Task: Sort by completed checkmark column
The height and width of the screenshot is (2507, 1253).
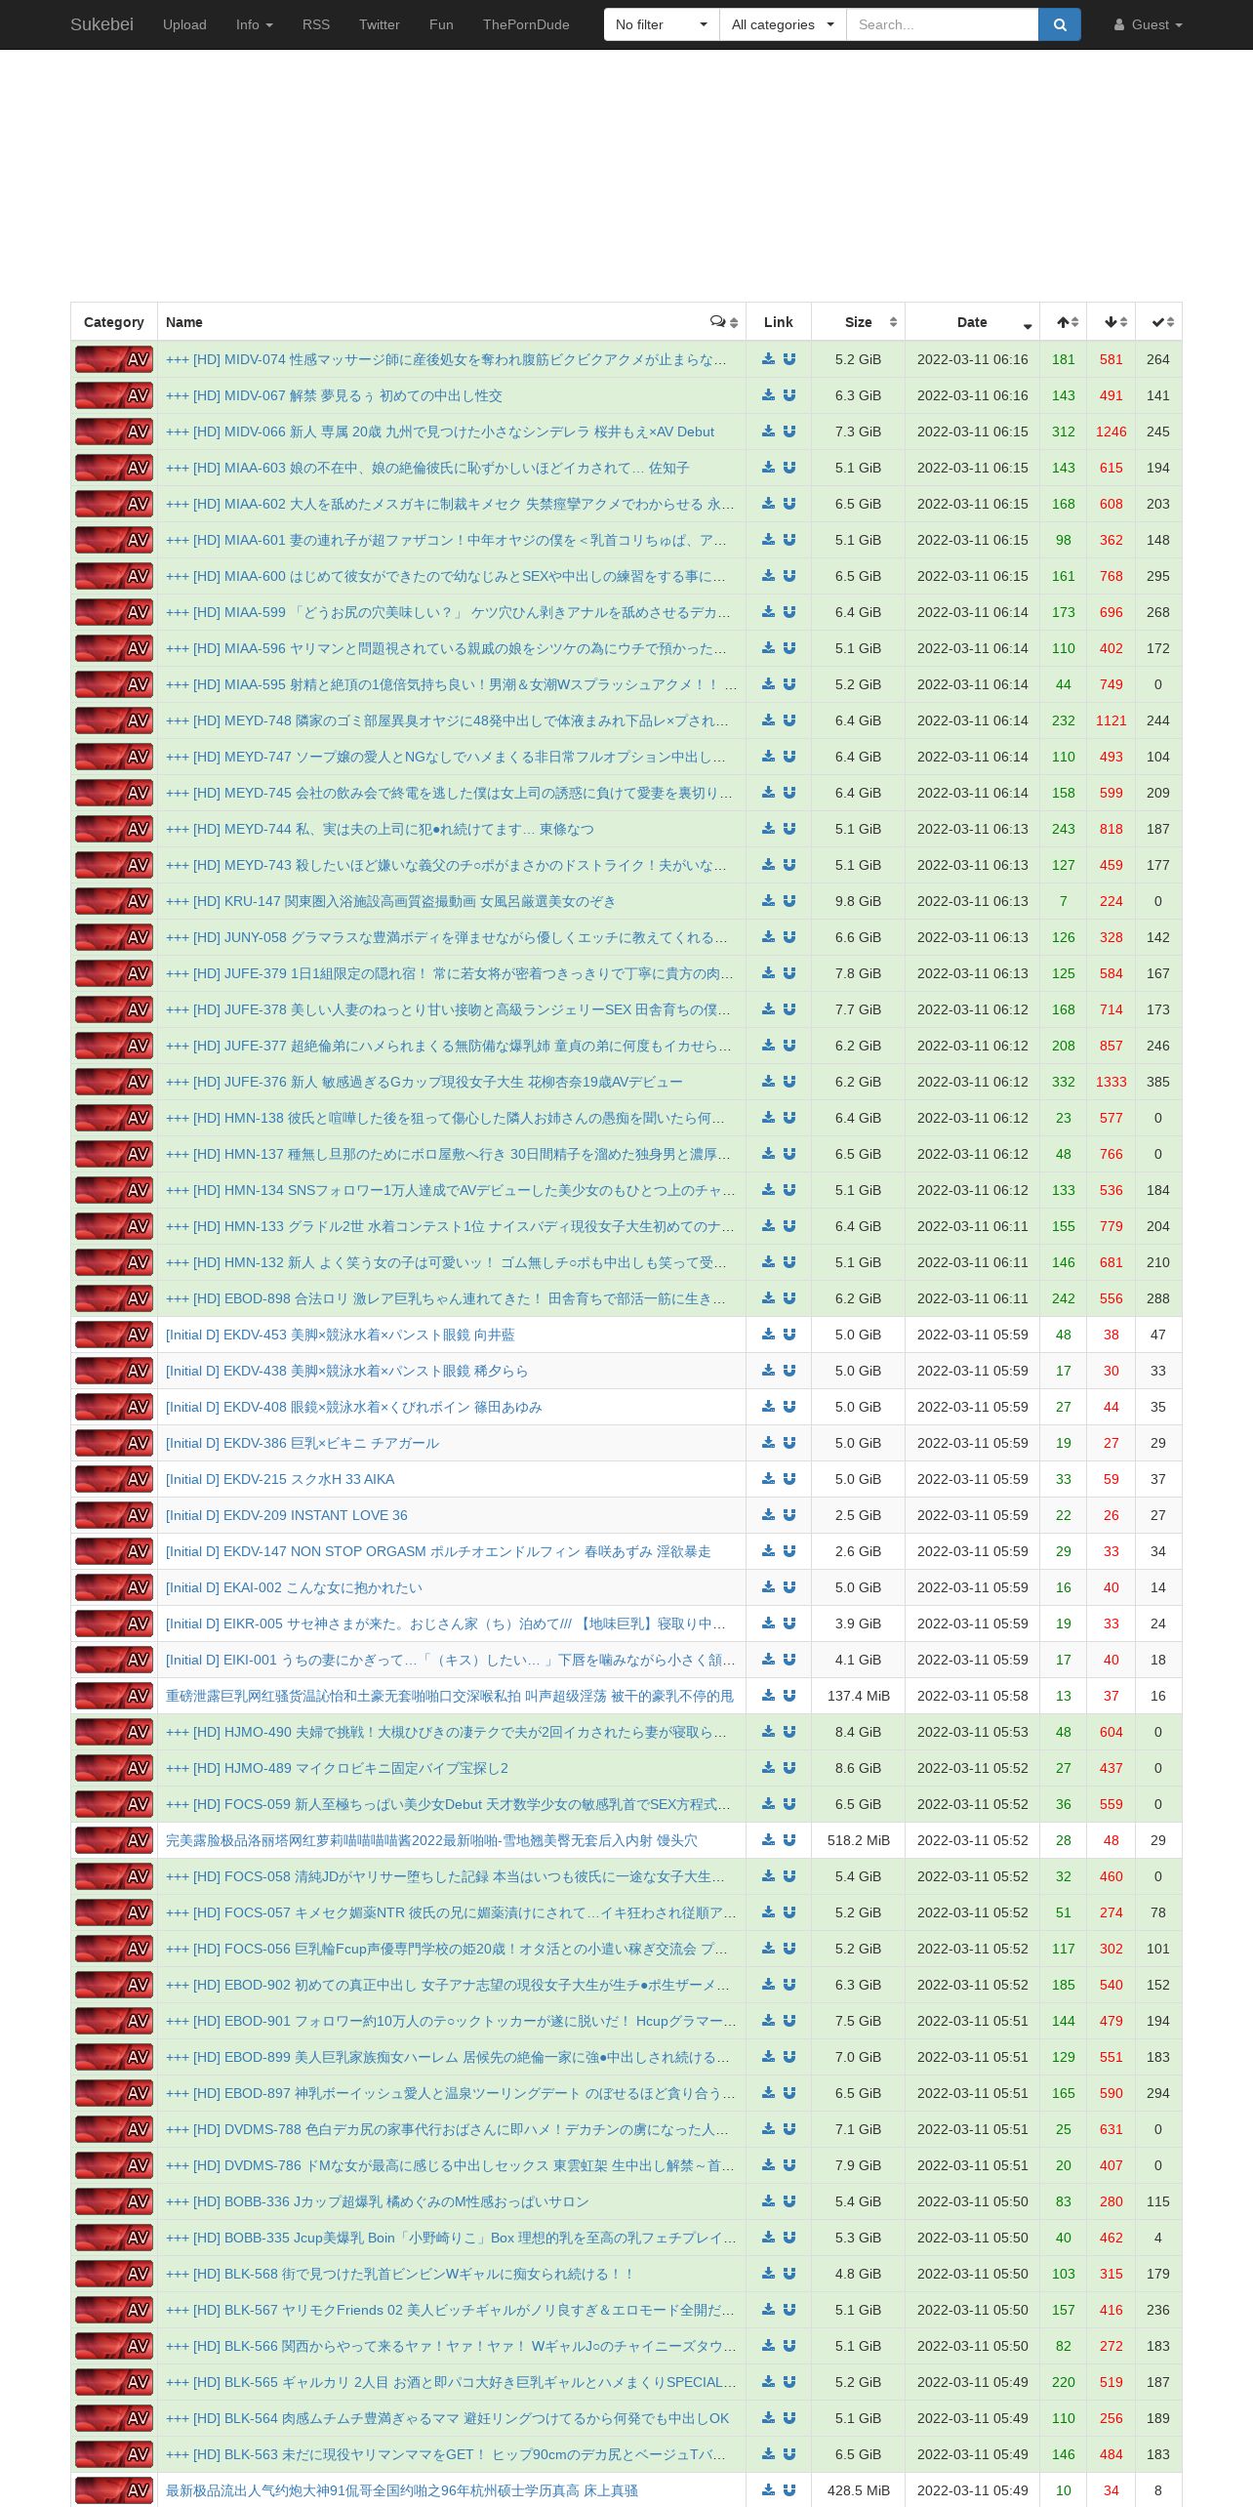Action: [x=1158, y=322]
